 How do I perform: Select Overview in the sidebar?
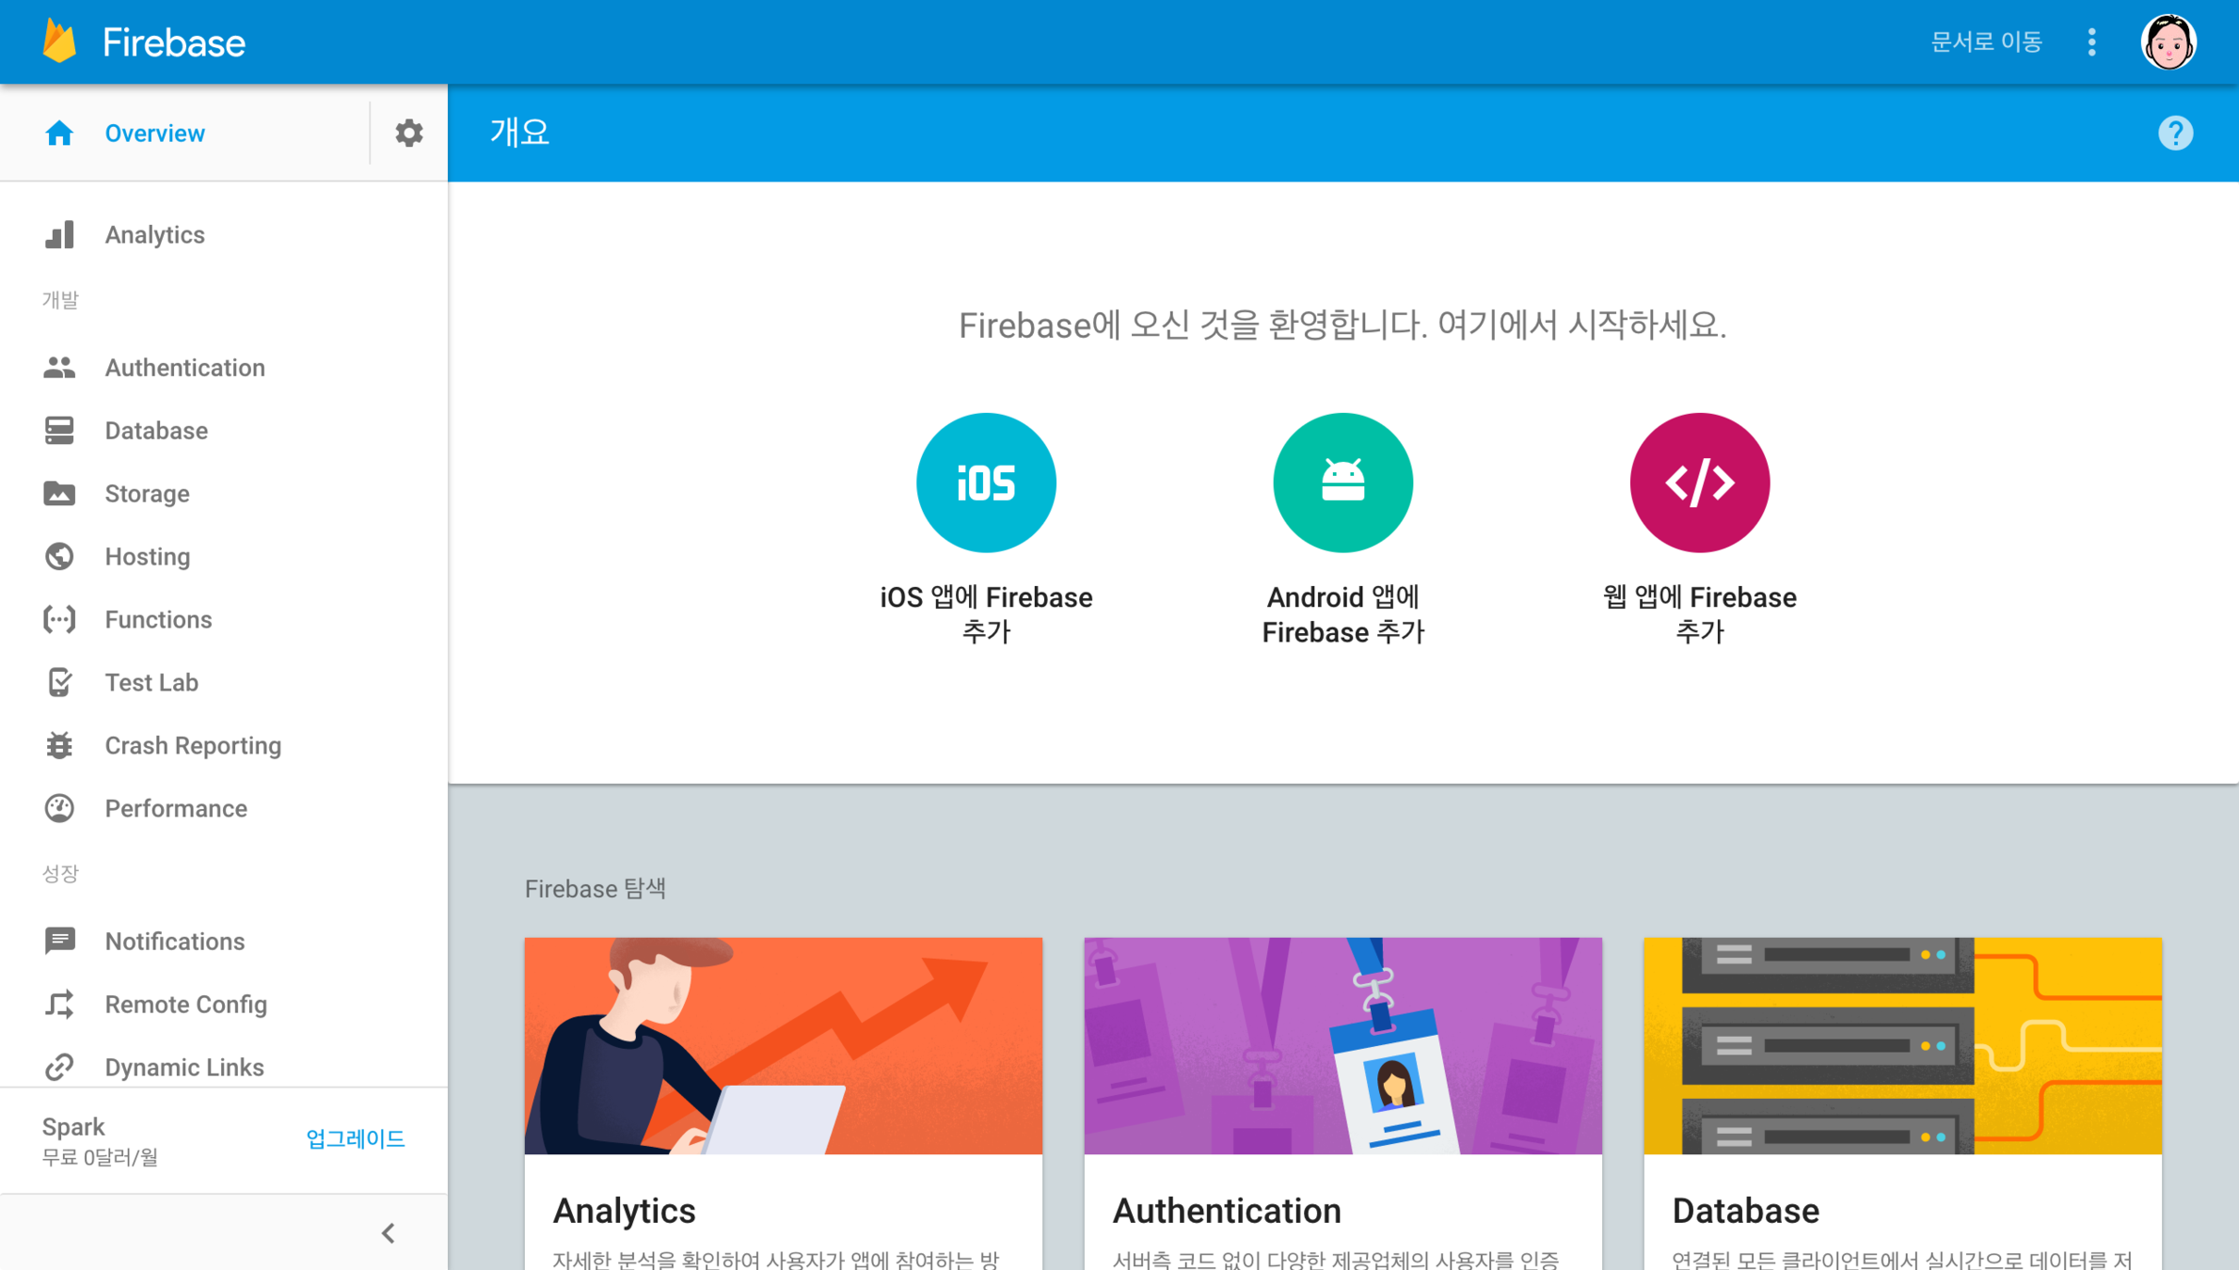click(x=154, y=133)
